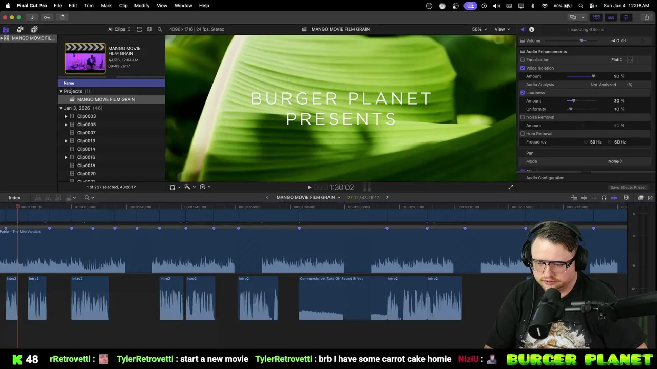This screenshot has width=657, height=369.
Task: Open the Mark menu
Action: pyautogui.click(x=106, y=6)
